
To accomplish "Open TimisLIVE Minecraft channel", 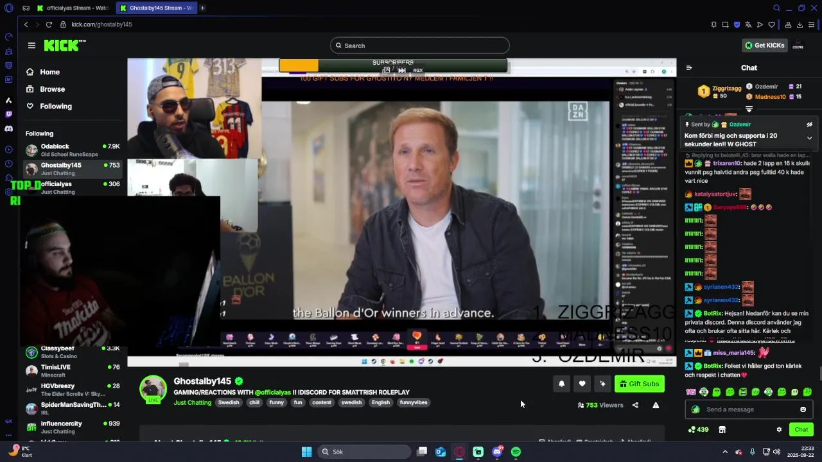I will click(73, 371).
